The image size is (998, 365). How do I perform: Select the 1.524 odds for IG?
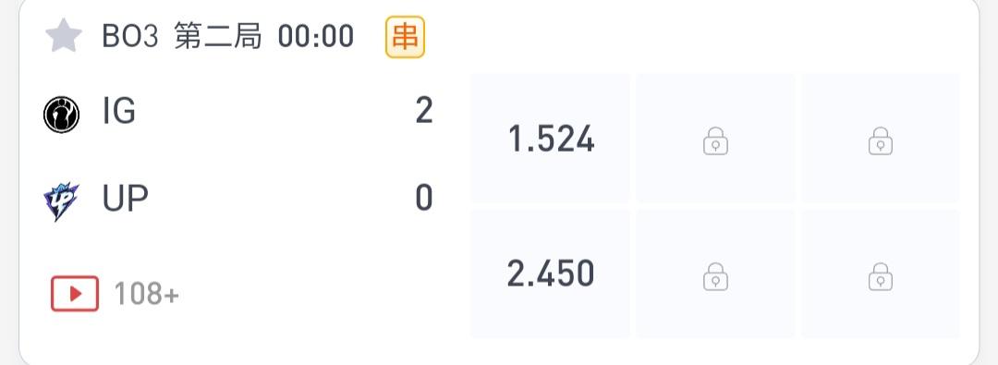[x=551, y=139]
